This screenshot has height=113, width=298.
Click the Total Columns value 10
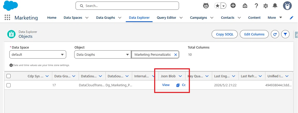pos(190,55)
